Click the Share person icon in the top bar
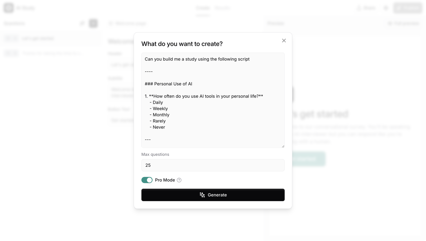This screenshot has height=241, width=426. click(360, 8)
